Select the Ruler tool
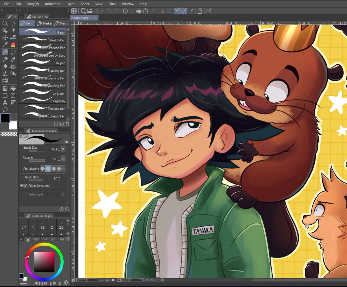Screen dimensions: 347x287 pos(13,102)
